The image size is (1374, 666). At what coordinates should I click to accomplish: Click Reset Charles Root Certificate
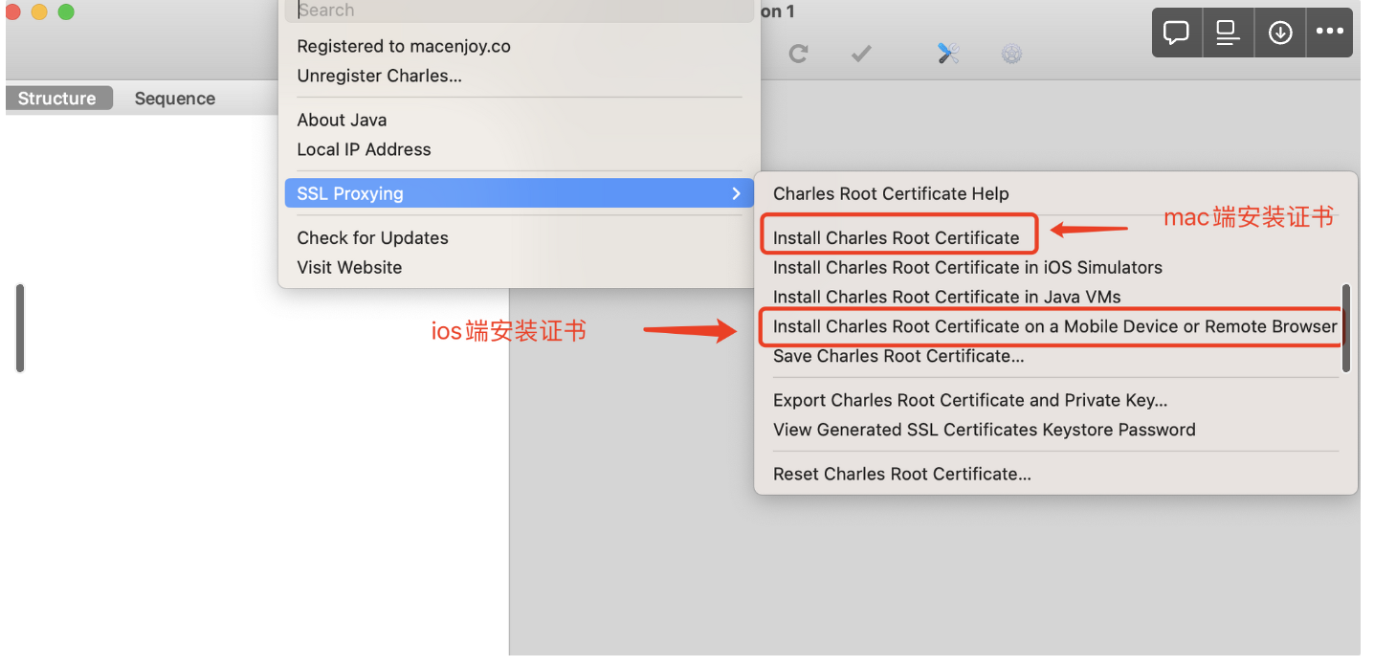tap(901, 474)
